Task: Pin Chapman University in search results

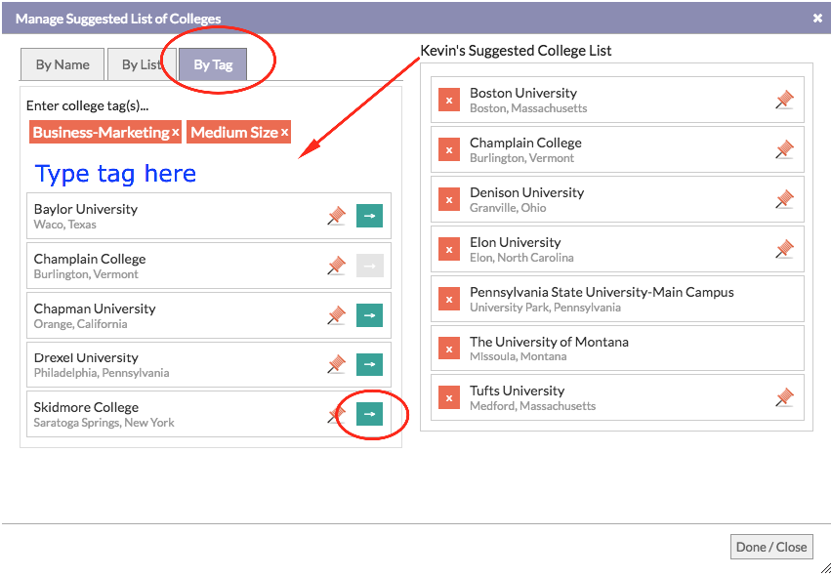Action: click(336, 315)
